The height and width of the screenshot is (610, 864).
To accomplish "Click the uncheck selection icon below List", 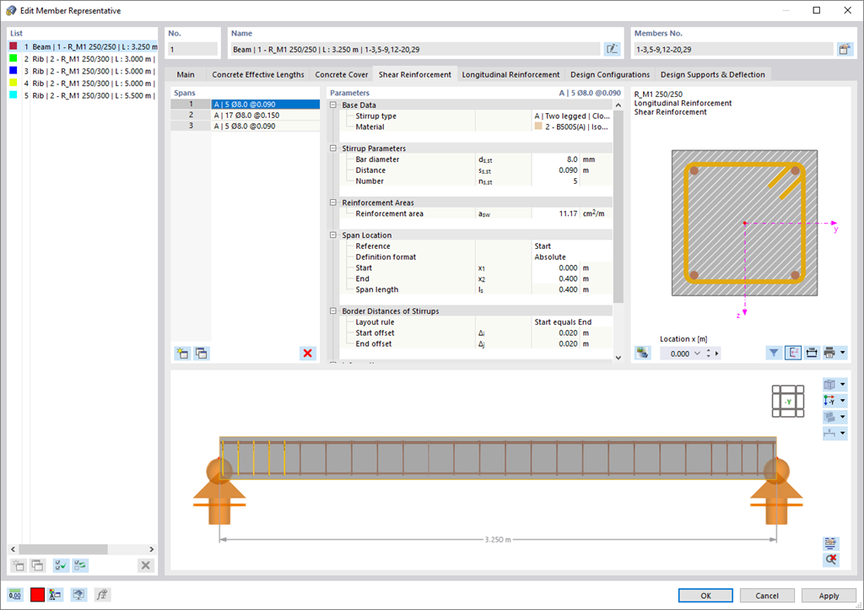I will [x=80, y=565].
